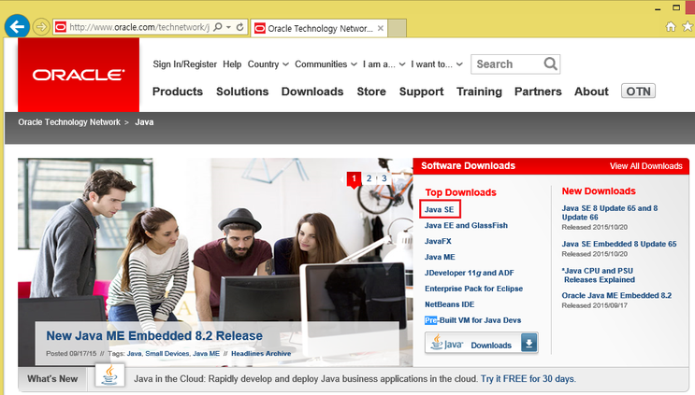Maximize the browser window
This screenshot has width=695, height=395.
676,7
